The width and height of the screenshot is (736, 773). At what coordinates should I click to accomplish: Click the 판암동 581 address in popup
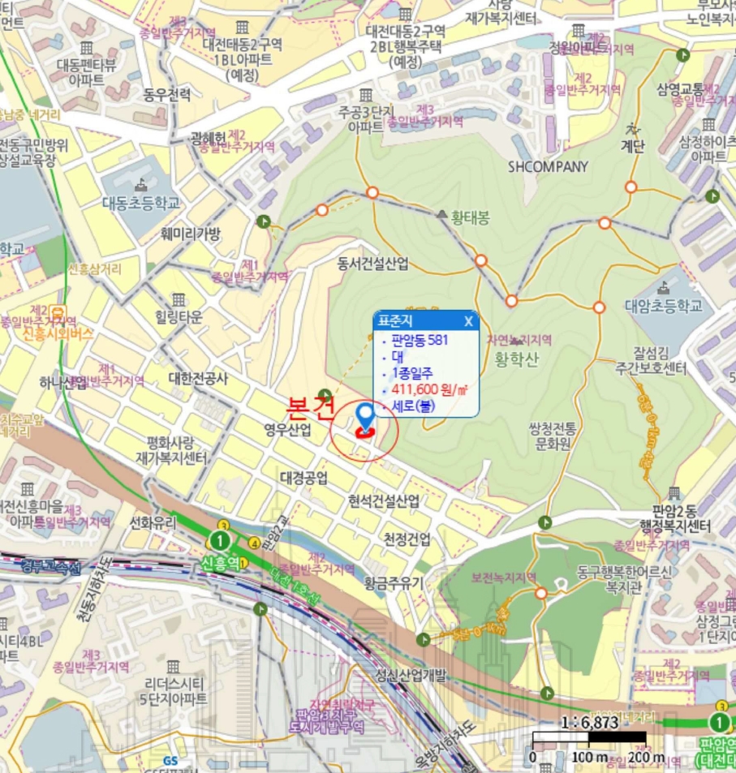[x=420, y=340]
